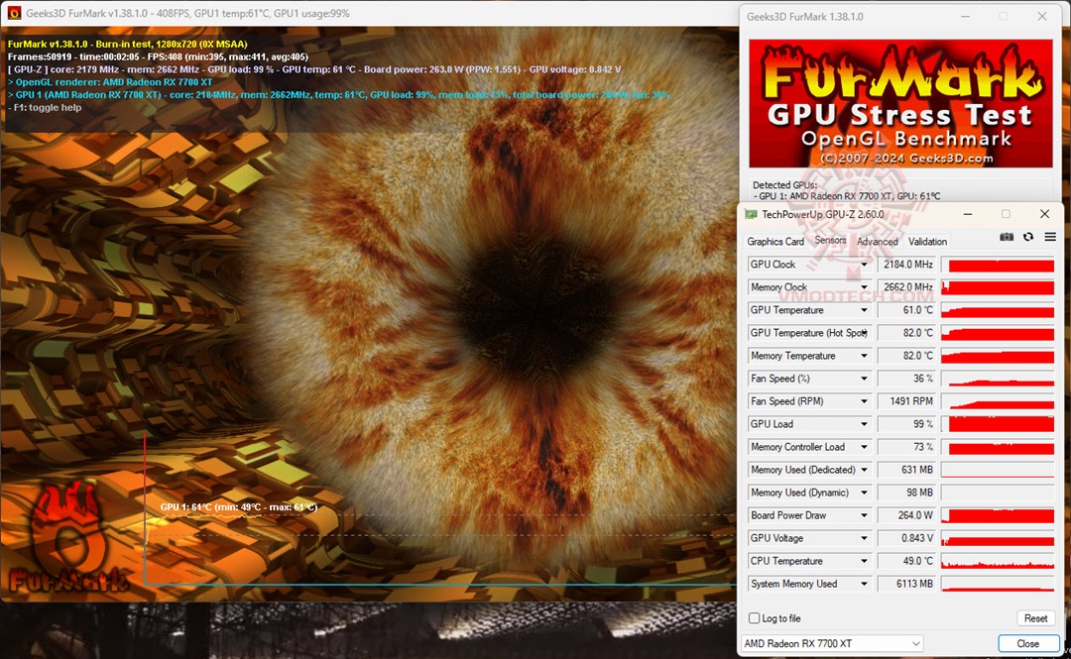Click the Close button in GPU-Z

click(1027, 643)
